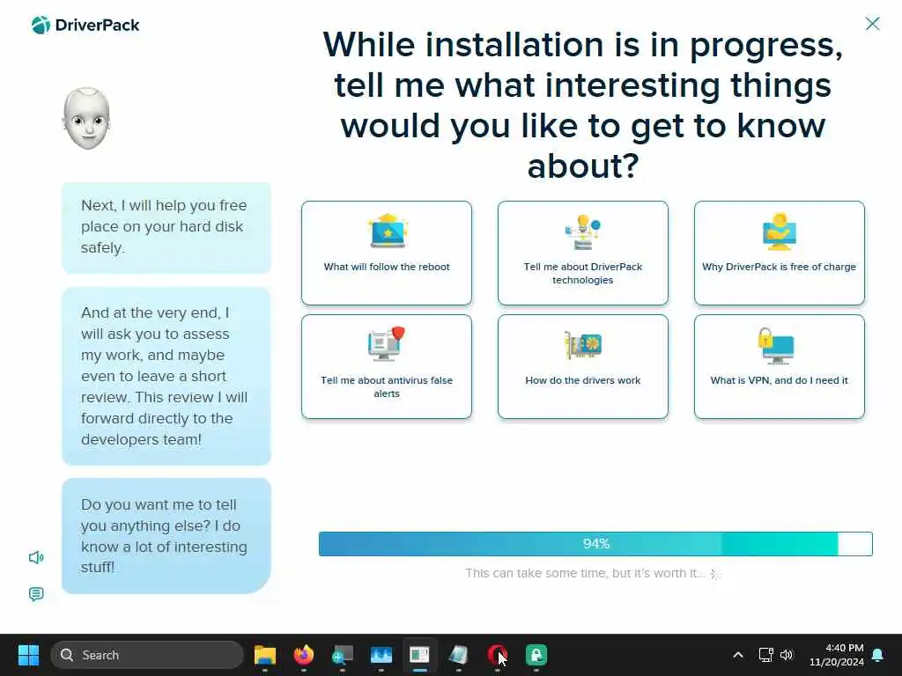Viewport: 902px width, 676px height.
Task: Click the volume tray icon
Action: pos(787,655)
